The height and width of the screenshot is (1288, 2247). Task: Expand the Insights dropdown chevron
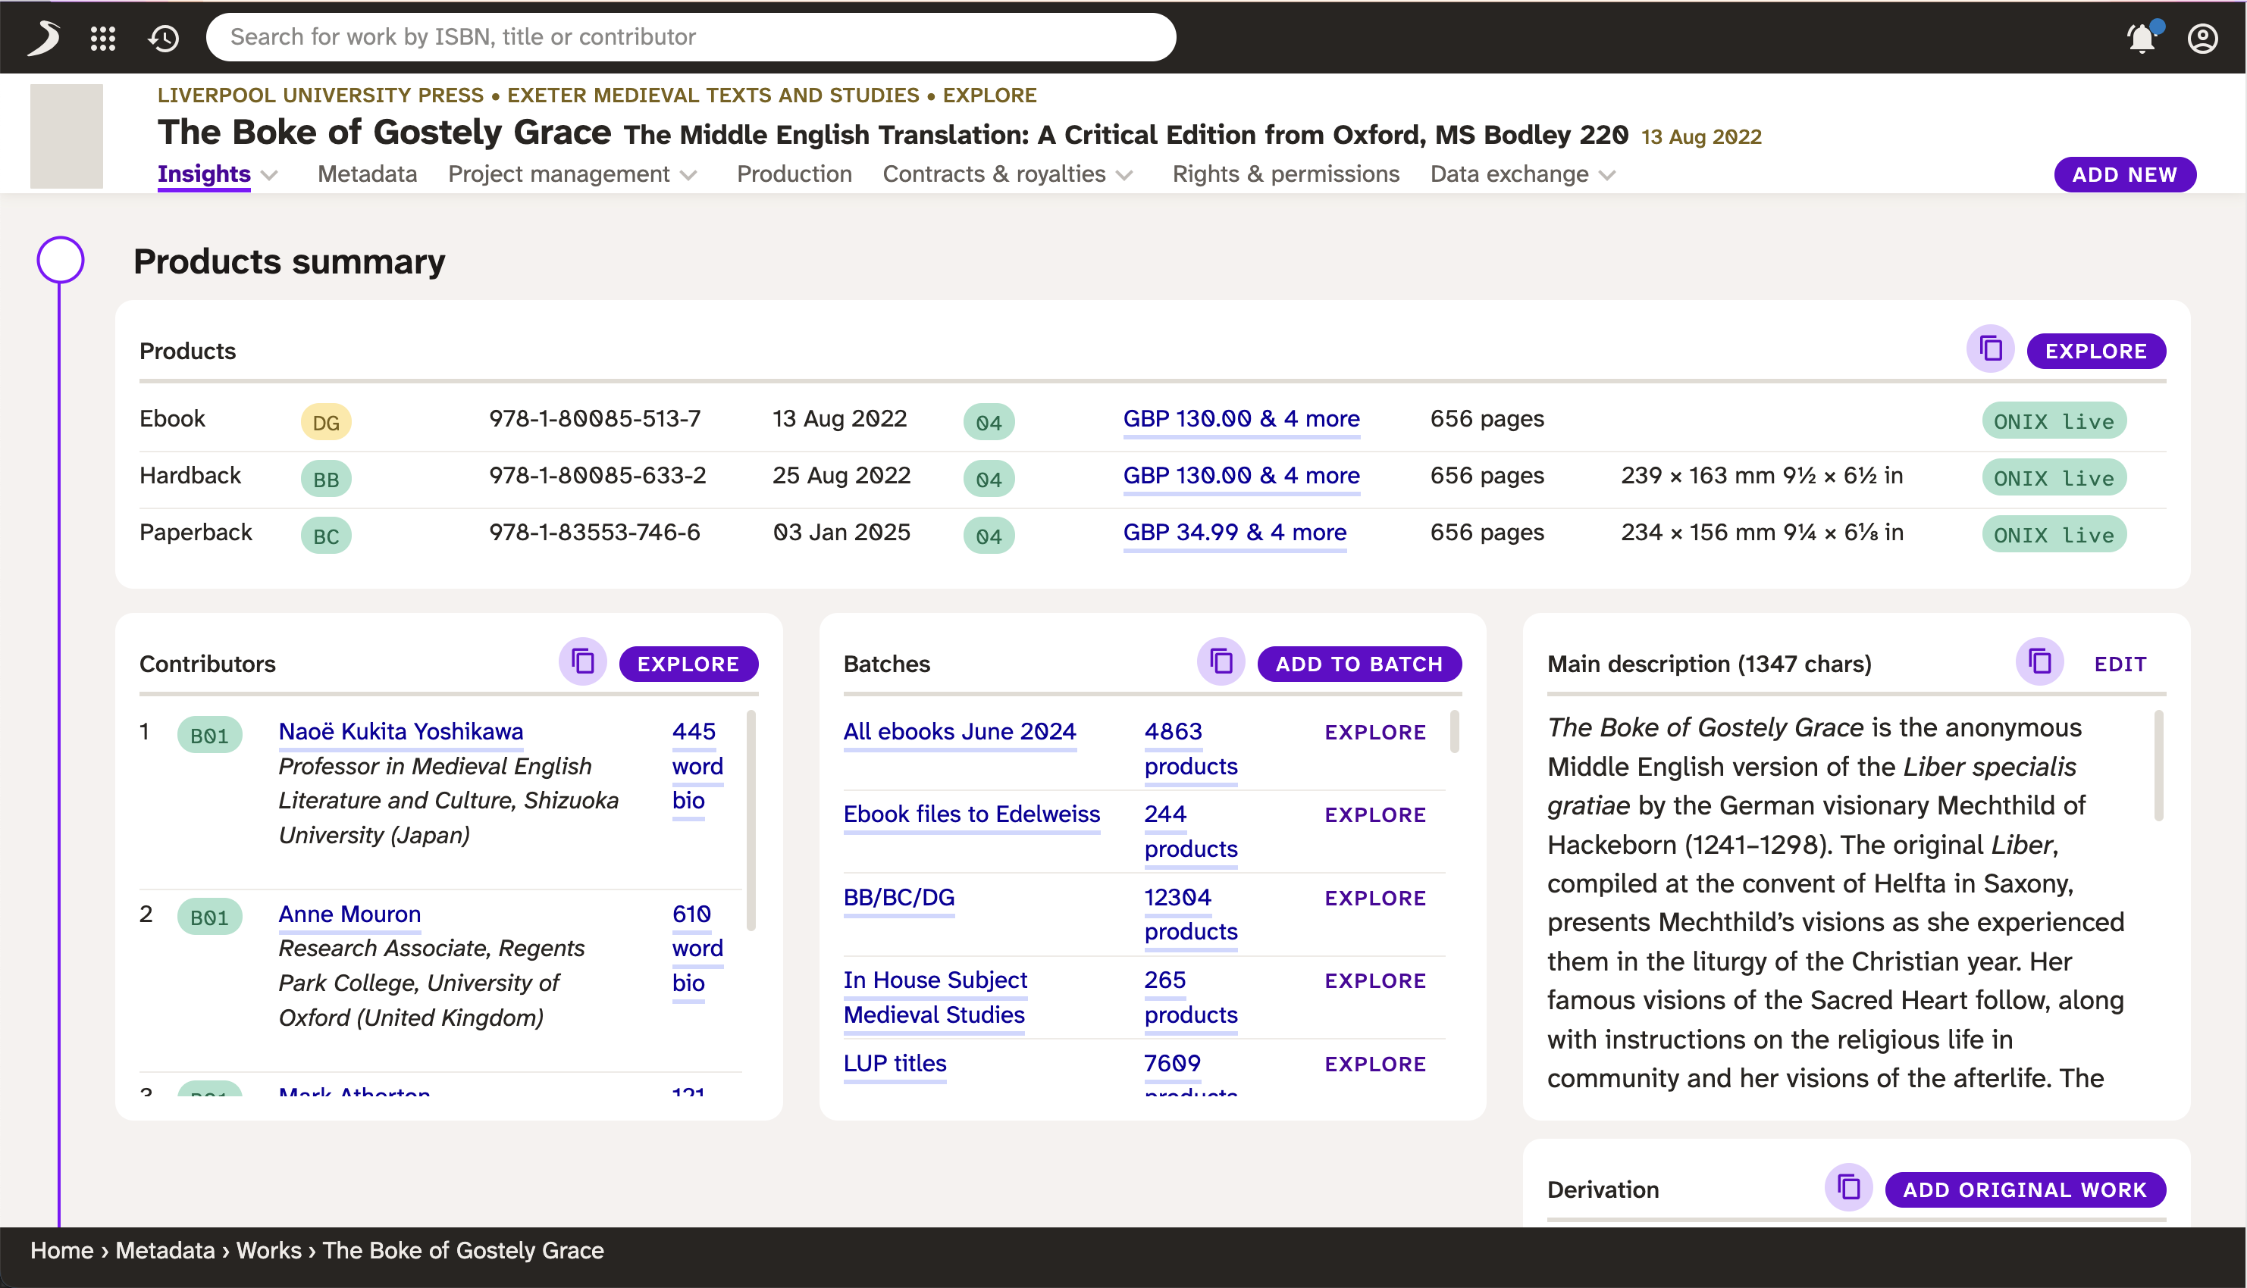click(270, 175)
